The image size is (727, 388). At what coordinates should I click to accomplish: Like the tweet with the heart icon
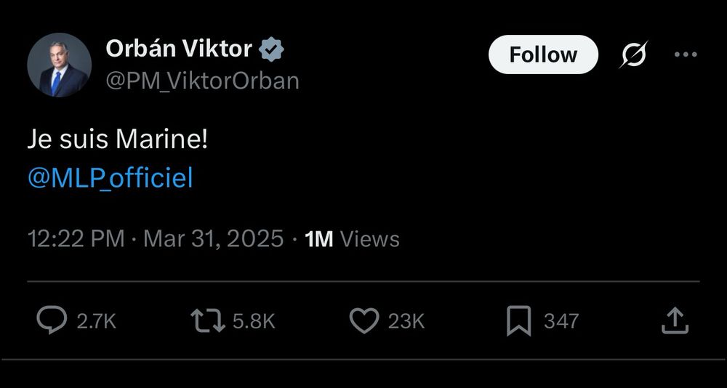click(x=364, y=320)
